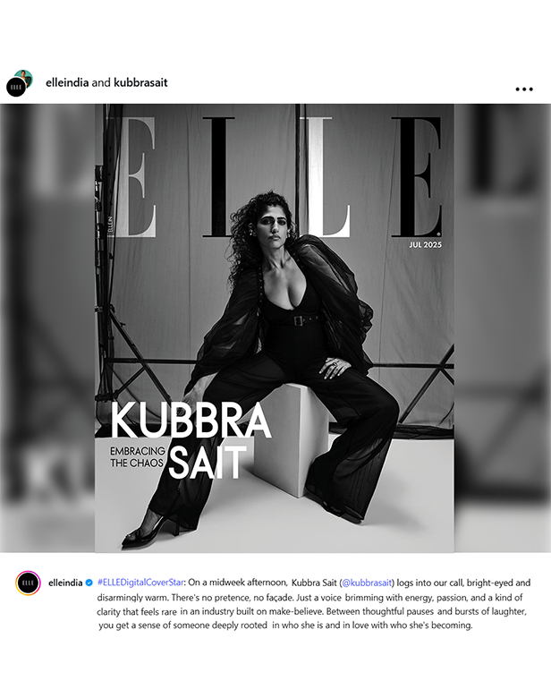This screenshot has height=689, width=551.
Task: Click the blue verified badge beside elleindia
Action: (89, 583)
